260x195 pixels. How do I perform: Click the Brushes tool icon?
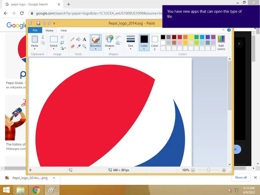pos(96,39)
